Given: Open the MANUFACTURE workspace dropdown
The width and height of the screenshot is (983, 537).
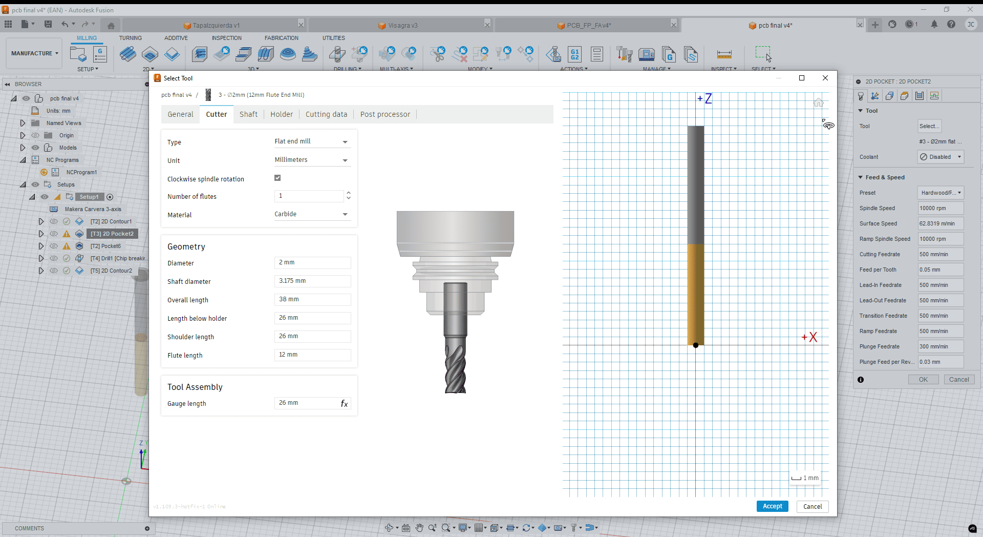Looking at the screenshot, I should 34,53.
